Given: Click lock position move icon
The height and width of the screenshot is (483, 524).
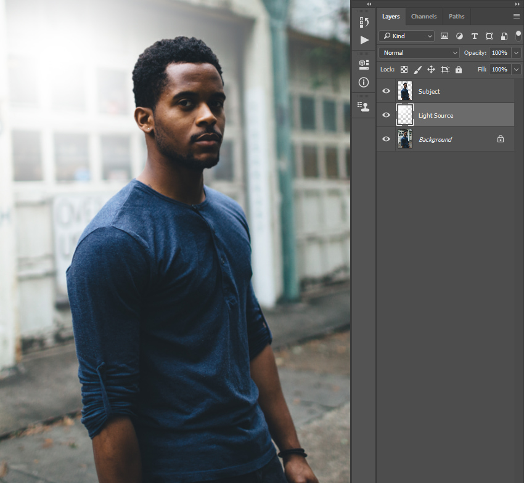Looking at the screenshot, I should pos(431,70).
